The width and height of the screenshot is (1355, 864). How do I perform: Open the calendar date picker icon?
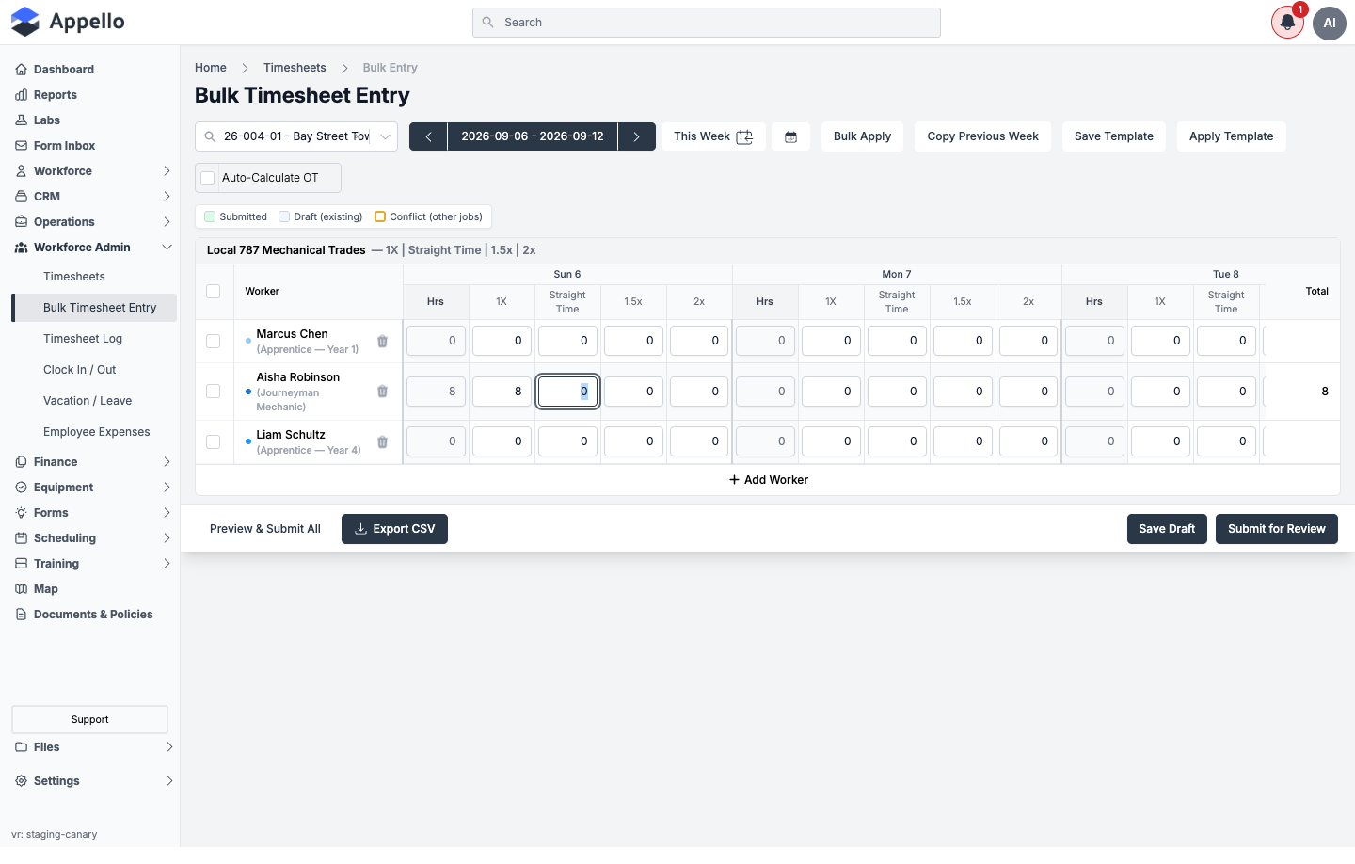[790, 136]
